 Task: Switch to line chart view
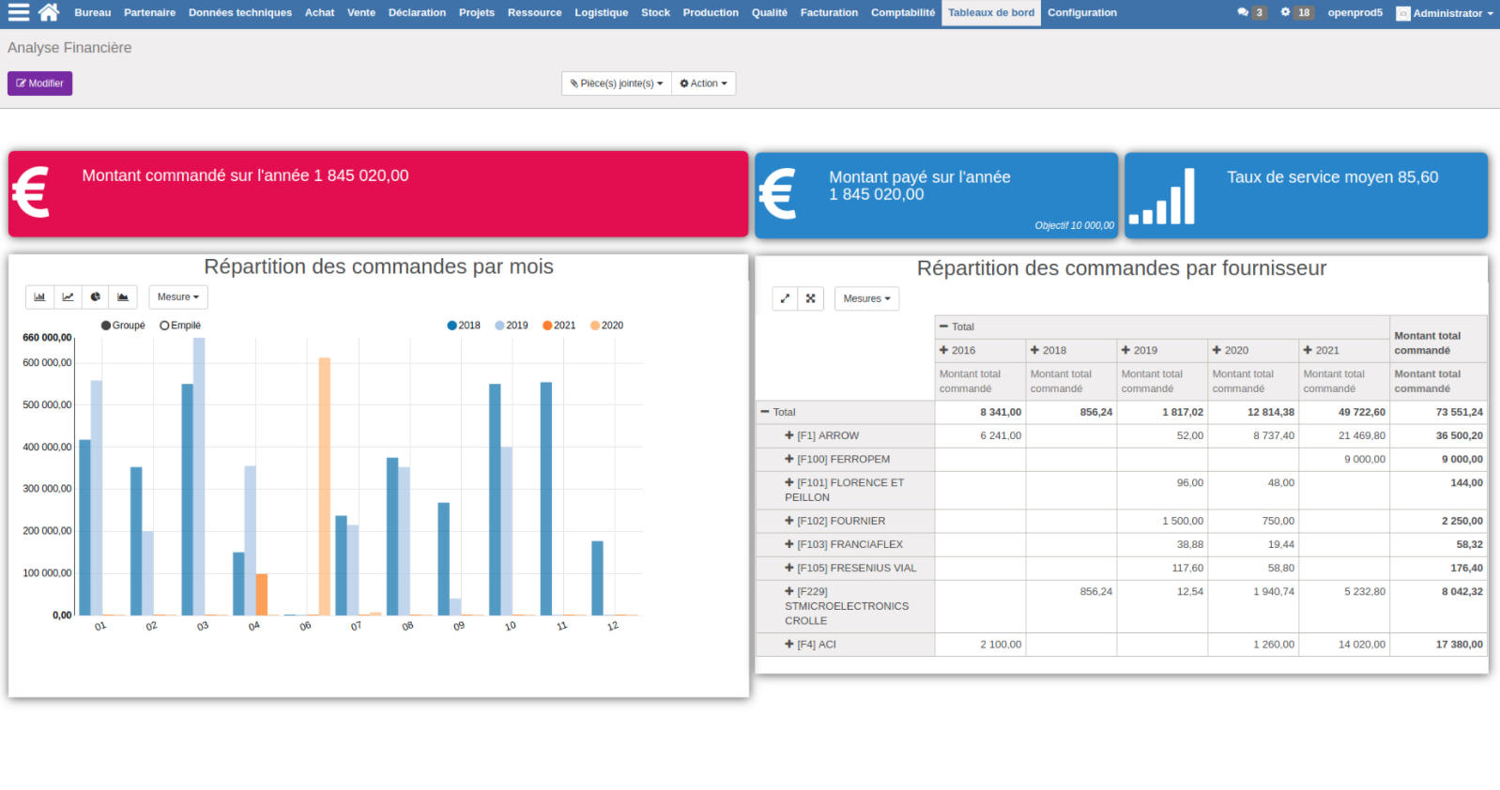(x=68, y=296)
